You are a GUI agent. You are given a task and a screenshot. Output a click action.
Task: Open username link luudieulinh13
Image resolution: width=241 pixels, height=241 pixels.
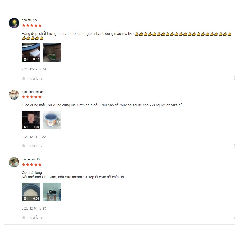31,159
